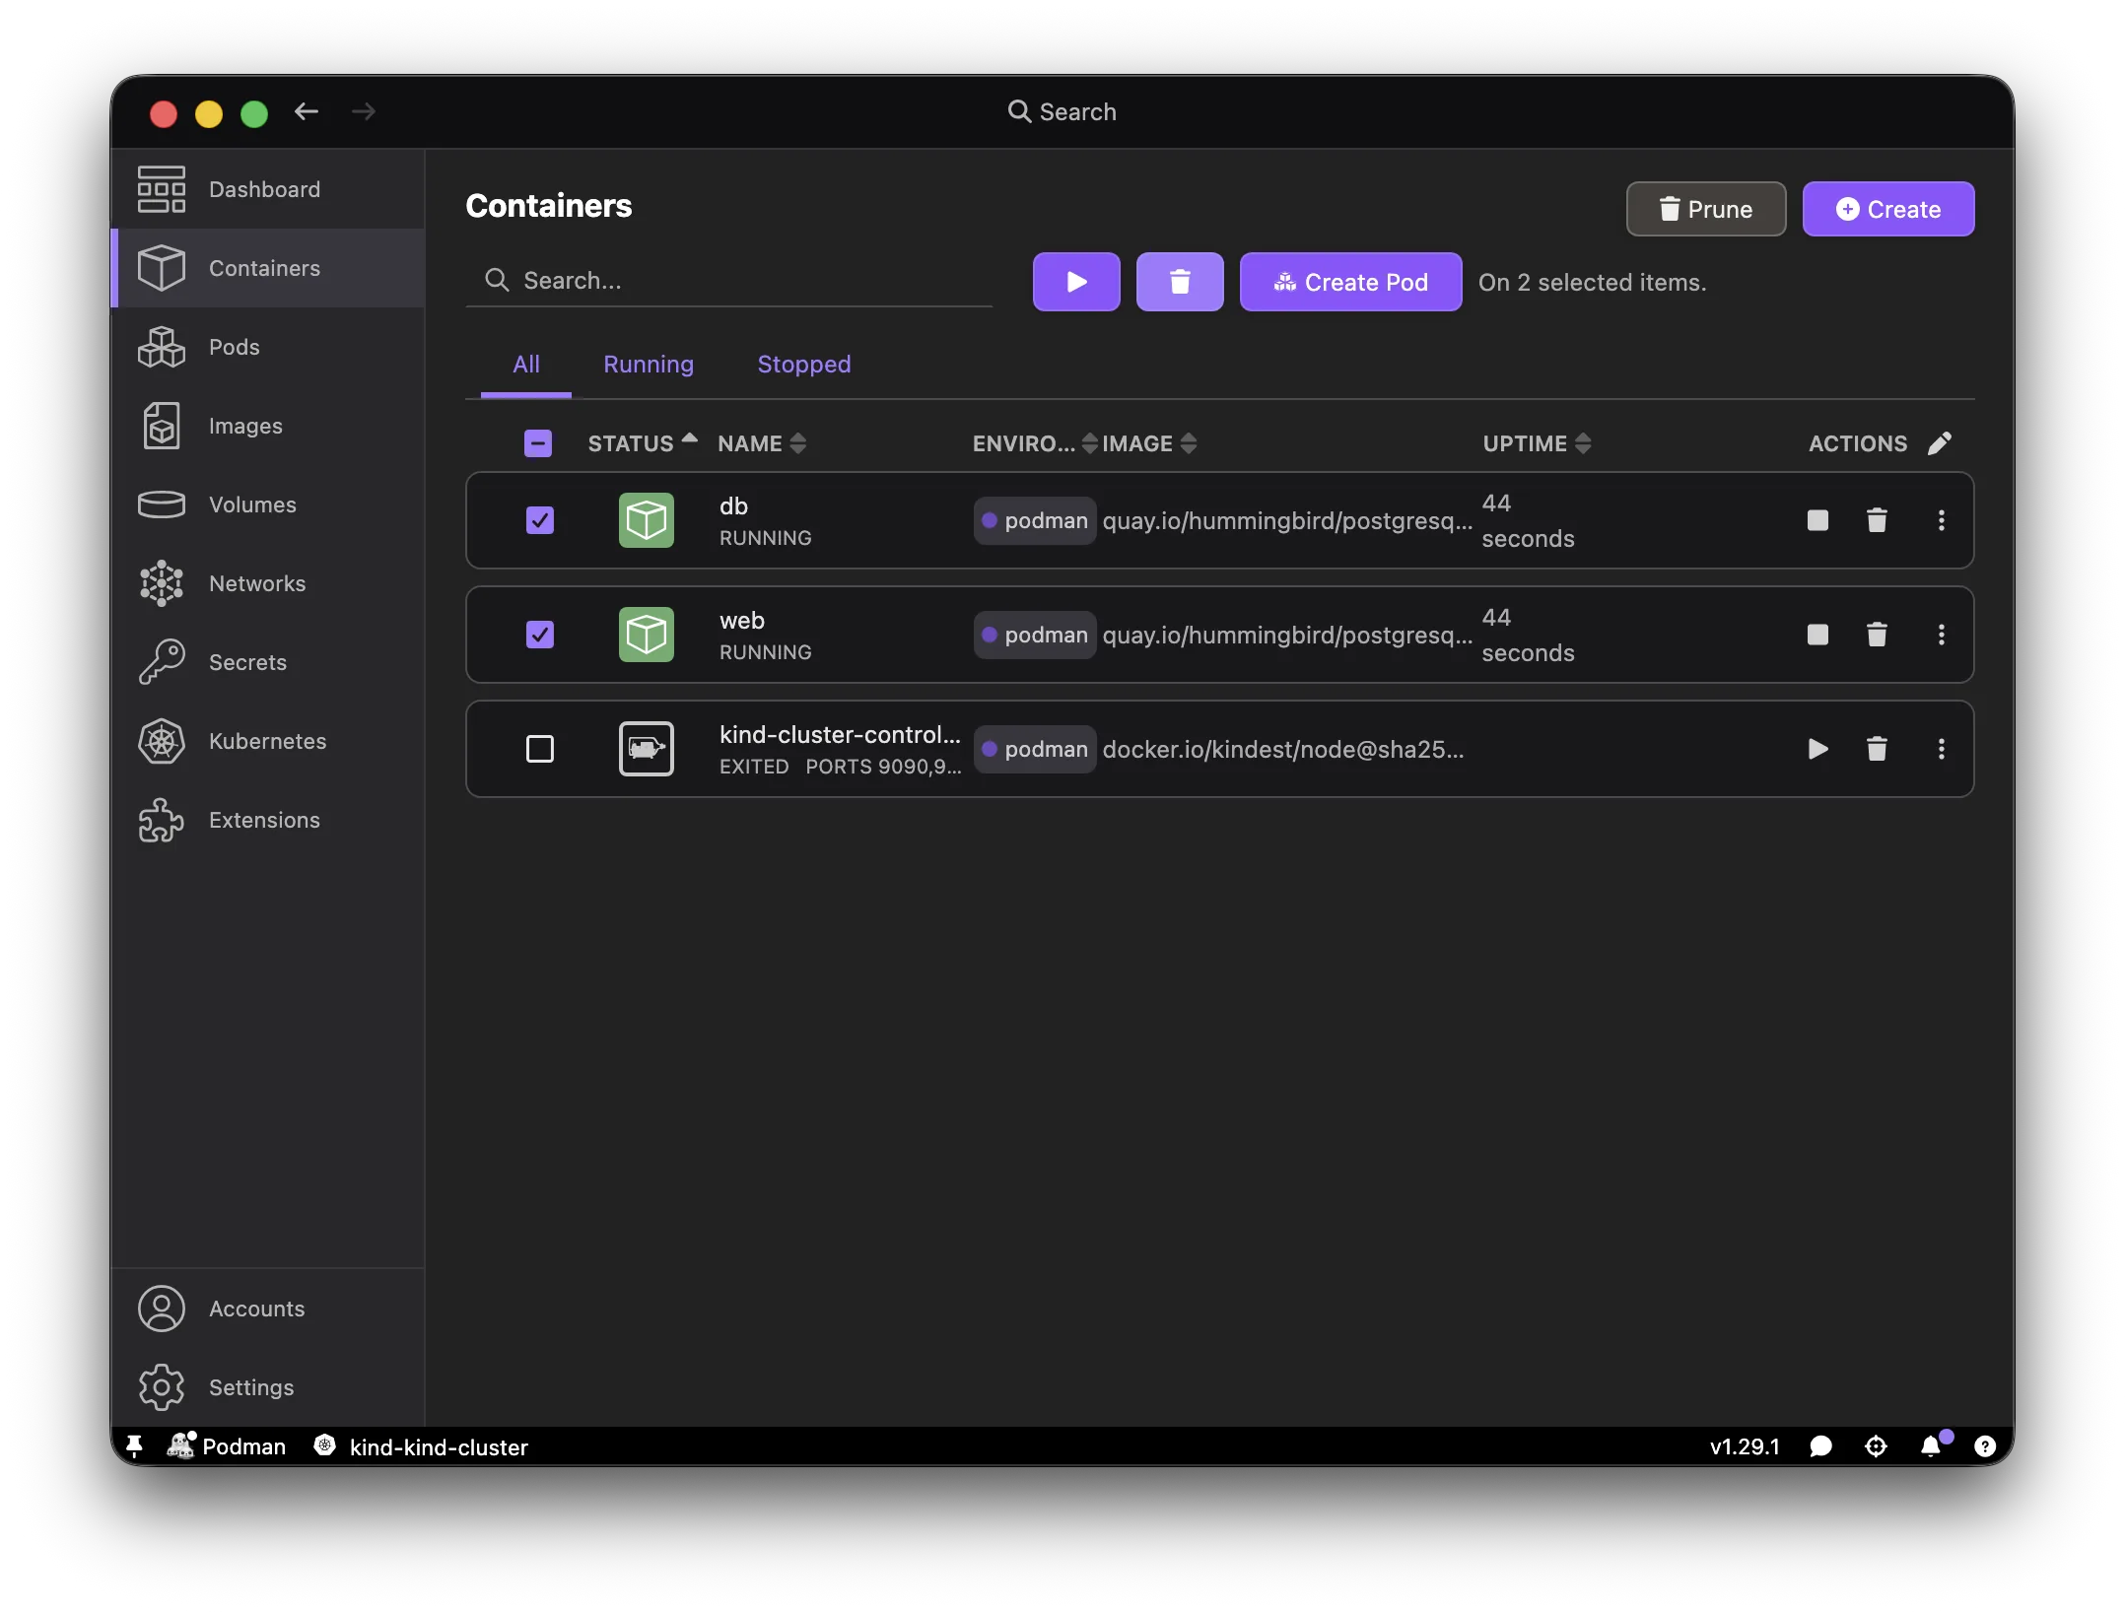Open more actions for web container
Viewport: 2125px width, 1612px height.
coord(1941,635)
